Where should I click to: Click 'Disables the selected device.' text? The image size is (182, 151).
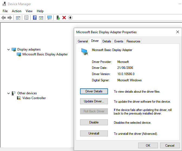133,123
